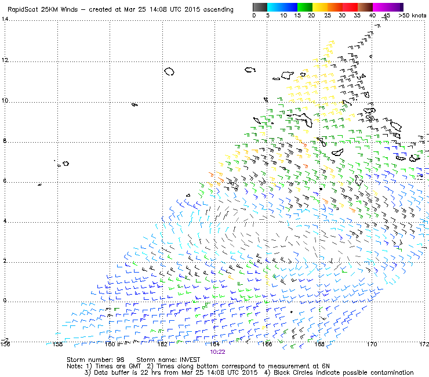
Task: Click the 'Times are GMT' note
Action: pyautogui.click(x=118, y=366)
